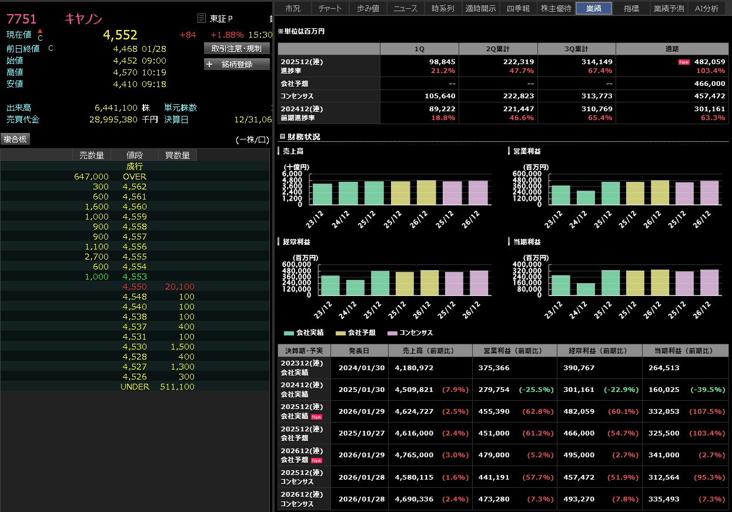Image resolution: width=732 pixels, height=512 pixels.
Task: Click the 複合板 button
Action: (x=15, y=139)
